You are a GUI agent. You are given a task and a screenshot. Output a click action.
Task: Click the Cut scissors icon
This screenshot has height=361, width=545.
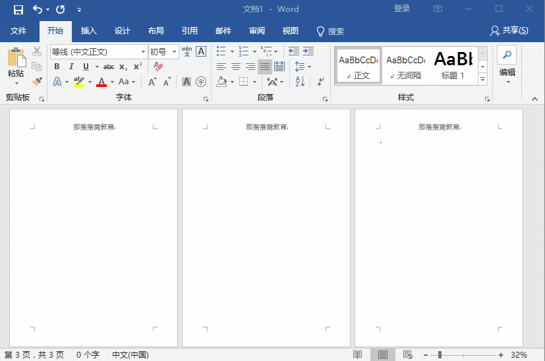[x=37, y=51]
